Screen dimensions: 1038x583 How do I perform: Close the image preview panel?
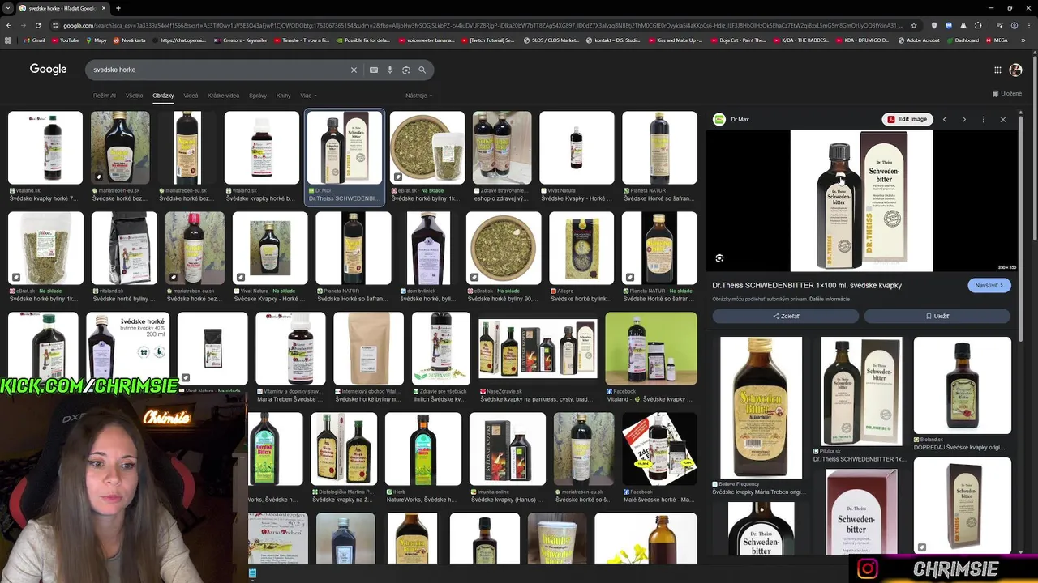click(1003, 119)
